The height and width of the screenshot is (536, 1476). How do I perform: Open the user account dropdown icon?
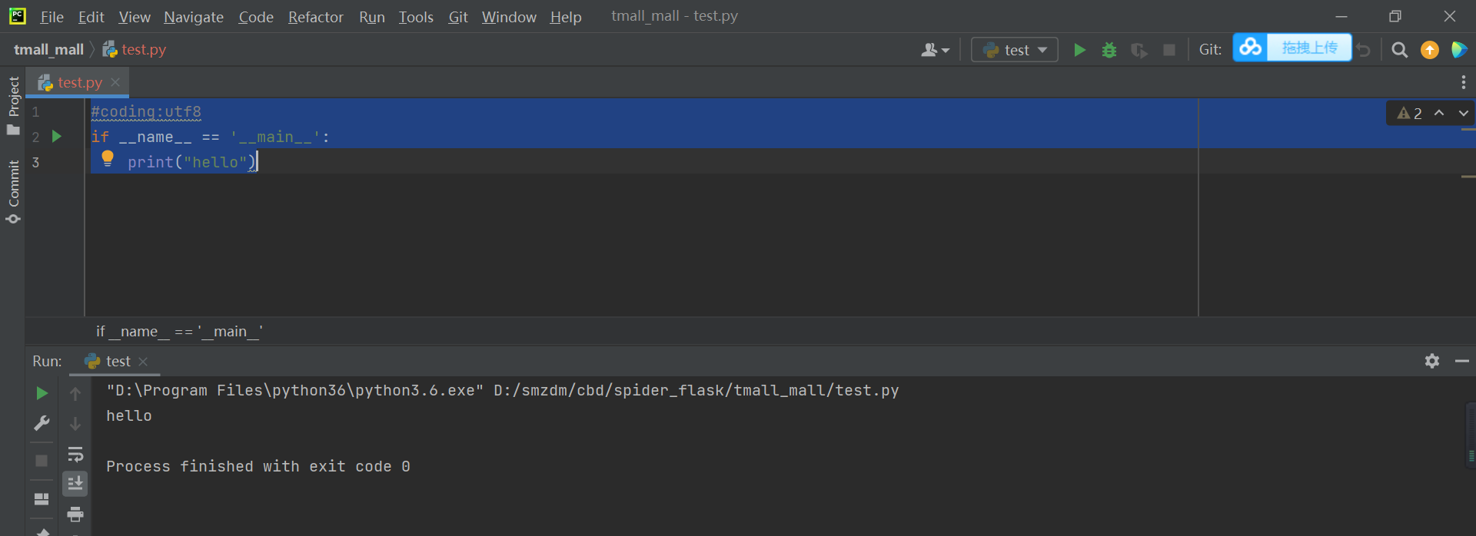click(935, 50)
